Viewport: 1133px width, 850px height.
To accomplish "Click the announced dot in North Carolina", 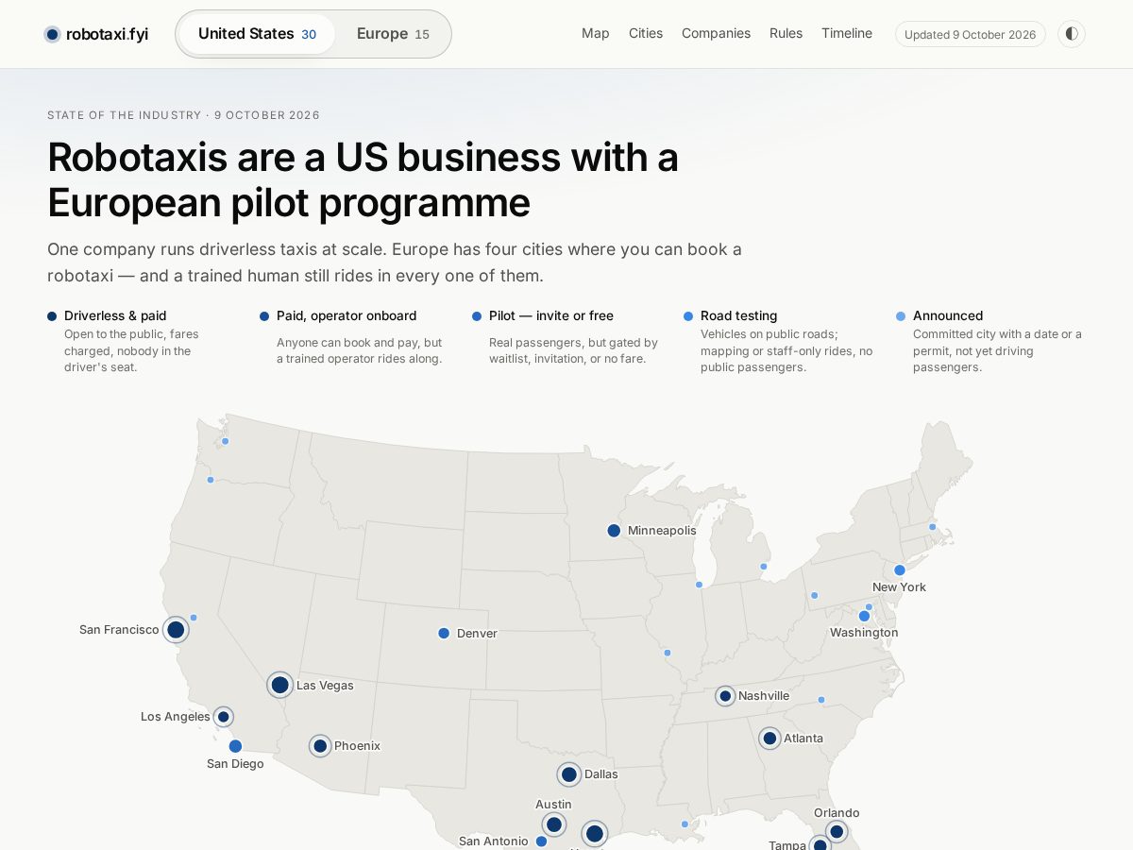I will tap(821, 700).
